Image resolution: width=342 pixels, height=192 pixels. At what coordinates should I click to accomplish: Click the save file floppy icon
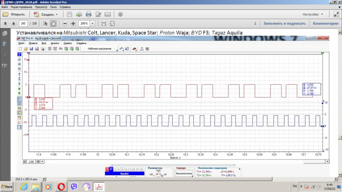pos(69,14)
